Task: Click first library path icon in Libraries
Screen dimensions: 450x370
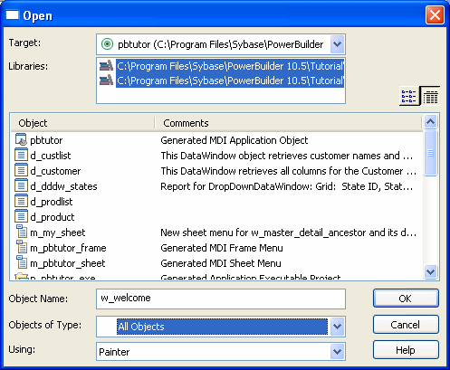Action: pyautogui.click(x=106, y=65)
